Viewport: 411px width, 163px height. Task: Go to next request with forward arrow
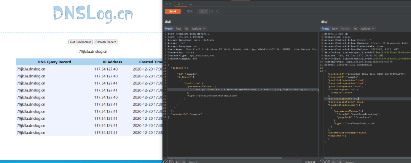[x=212, y=11]
